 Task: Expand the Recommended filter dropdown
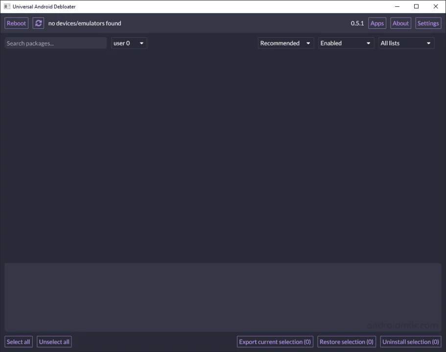point(286,43)
